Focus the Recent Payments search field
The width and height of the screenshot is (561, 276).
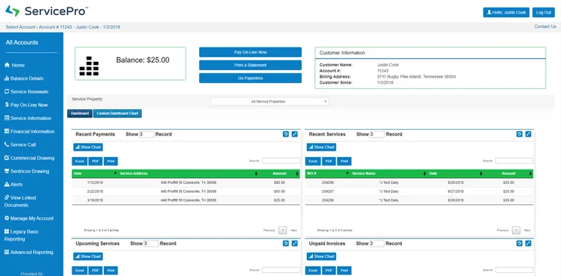280,161
